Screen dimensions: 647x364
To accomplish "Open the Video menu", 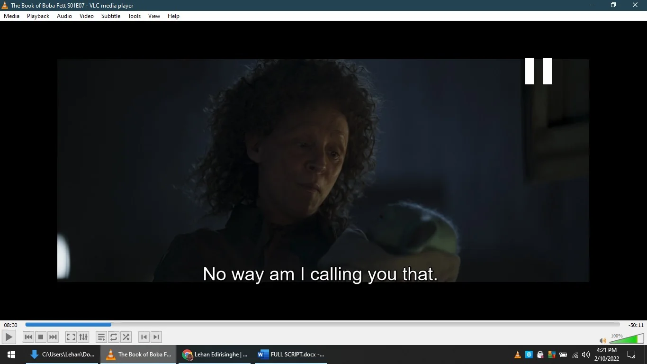I will 87,16.
